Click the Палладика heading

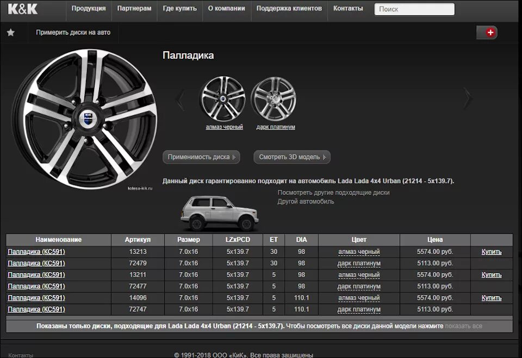point(188,55)
